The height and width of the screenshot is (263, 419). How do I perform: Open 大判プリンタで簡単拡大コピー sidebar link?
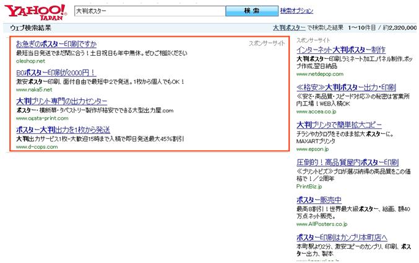coord(339,125)
